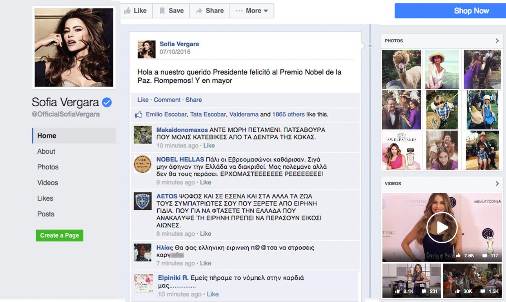
Task: Open the More dropdown menu
Action: coord(252,11)
